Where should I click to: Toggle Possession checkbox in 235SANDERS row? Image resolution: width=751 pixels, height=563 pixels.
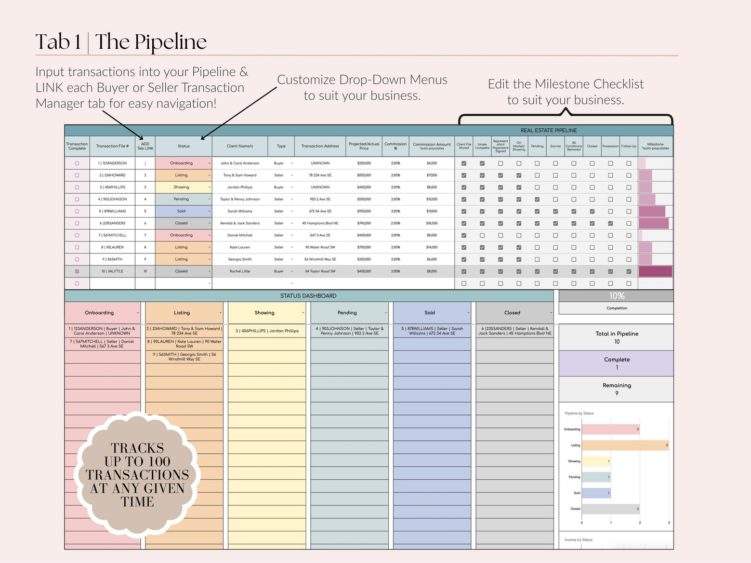[610, 223]
